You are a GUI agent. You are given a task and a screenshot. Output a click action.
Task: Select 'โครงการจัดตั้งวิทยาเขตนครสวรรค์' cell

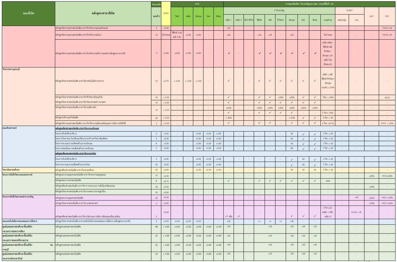[x=28, y=184]
